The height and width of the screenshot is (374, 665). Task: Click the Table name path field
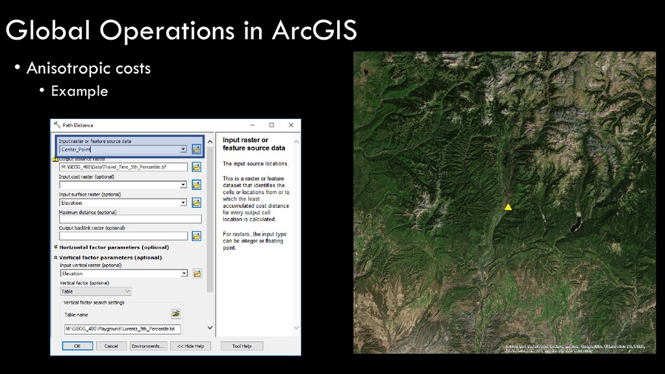click(x=123, y=329)
